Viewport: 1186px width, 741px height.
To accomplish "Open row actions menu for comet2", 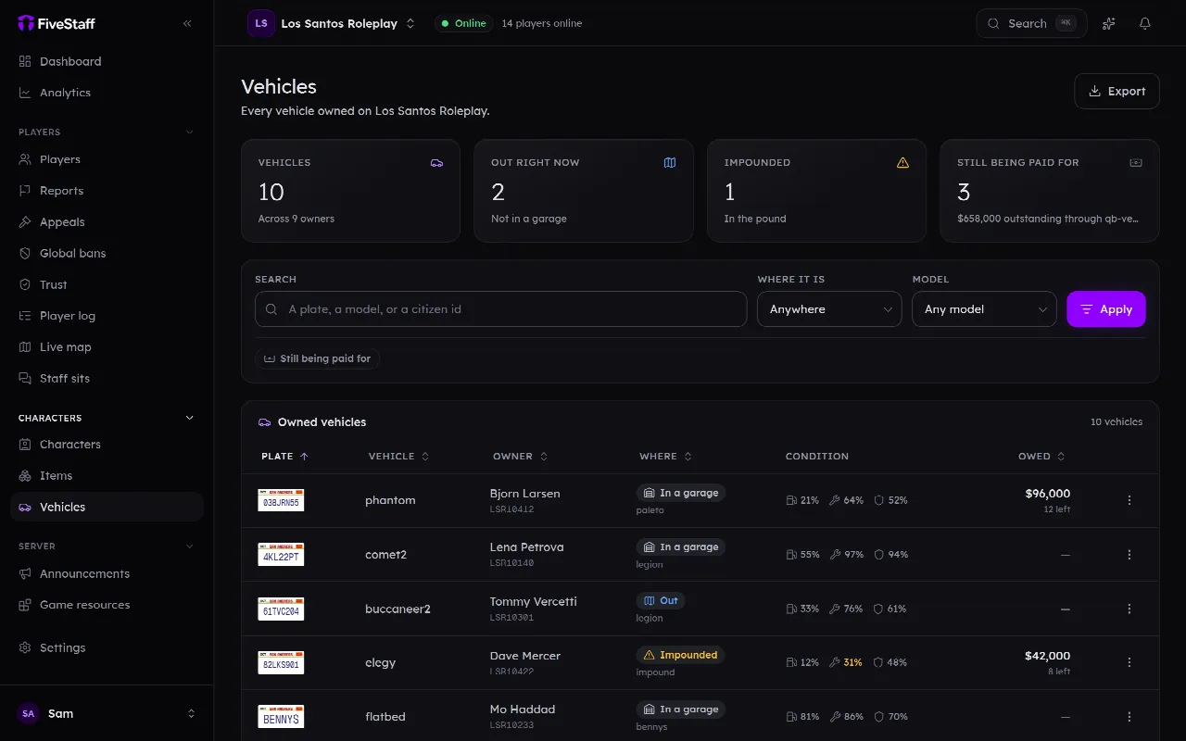I will (1129, 555).
